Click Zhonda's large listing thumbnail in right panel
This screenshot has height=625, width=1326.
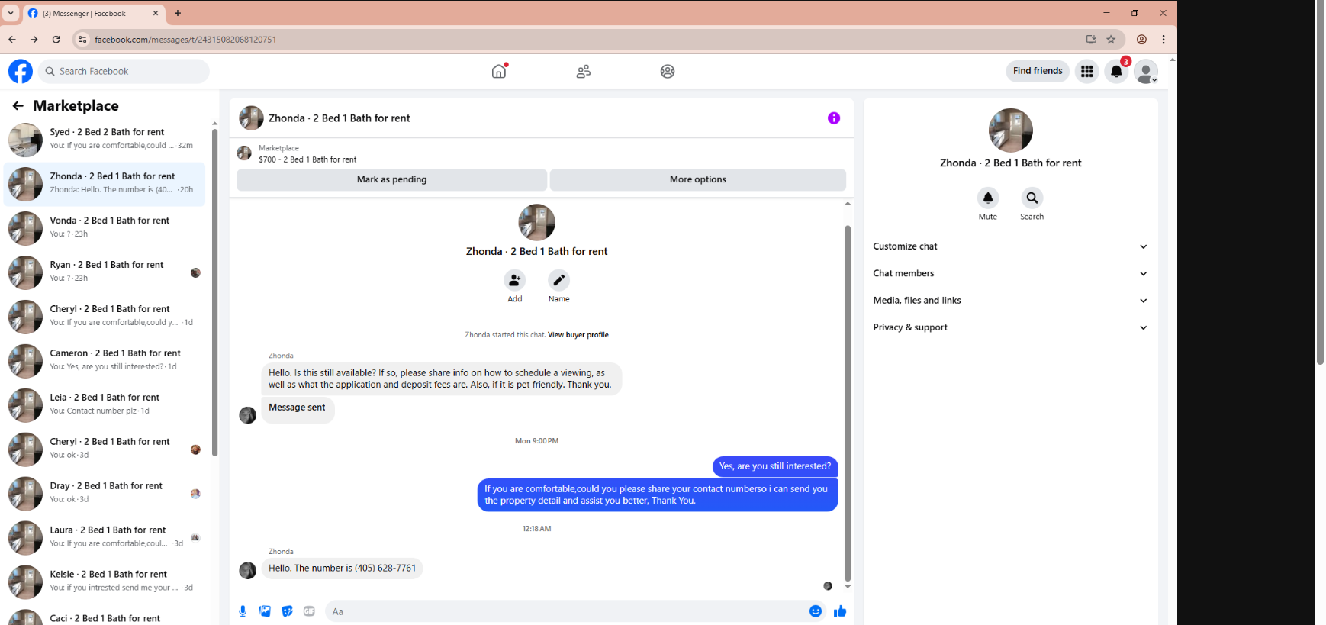pyautogui.click(x=1010, y=130)
